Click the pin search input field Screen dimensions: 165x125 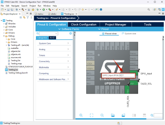158,115
